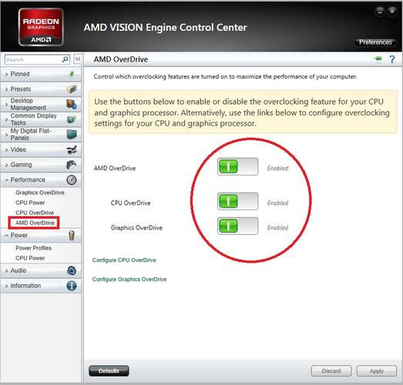Select Graphics OverDrive in sidebar
The width and height of the screenshot is (403, 385).
tap(40, 192)
